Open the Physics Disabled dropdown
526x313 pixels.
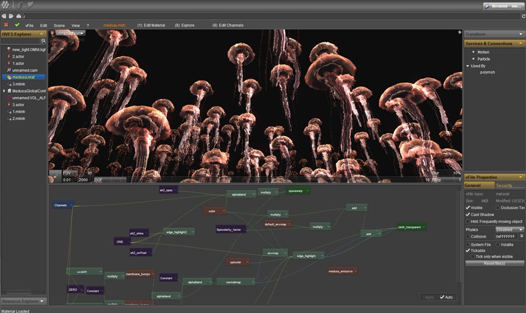coord(509,229)
